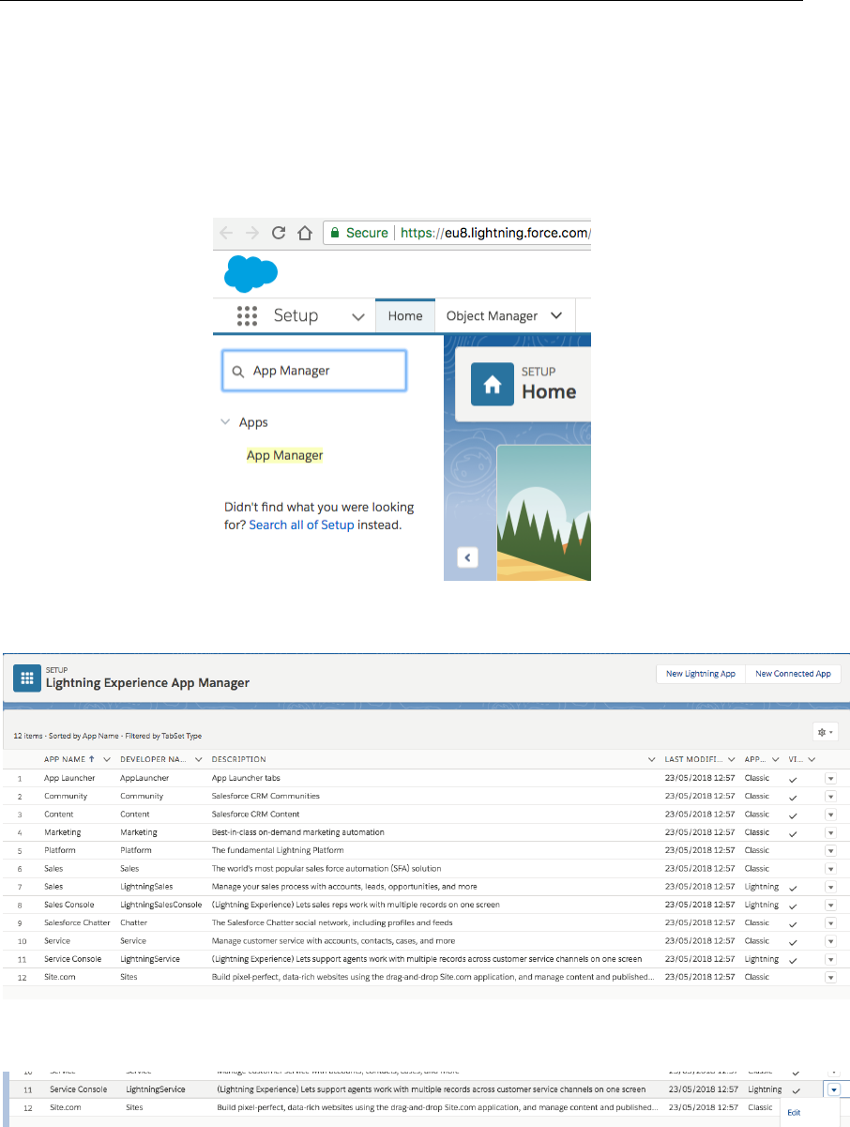The image size is (850, 1127).
Task: Click the App Launcher row visible checkmark
Action: click(793, 779)
